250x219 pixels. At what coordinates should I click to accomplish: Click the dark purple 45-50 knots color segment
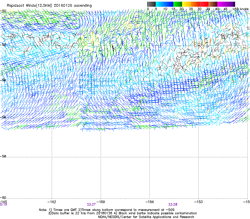click(230, 4)
